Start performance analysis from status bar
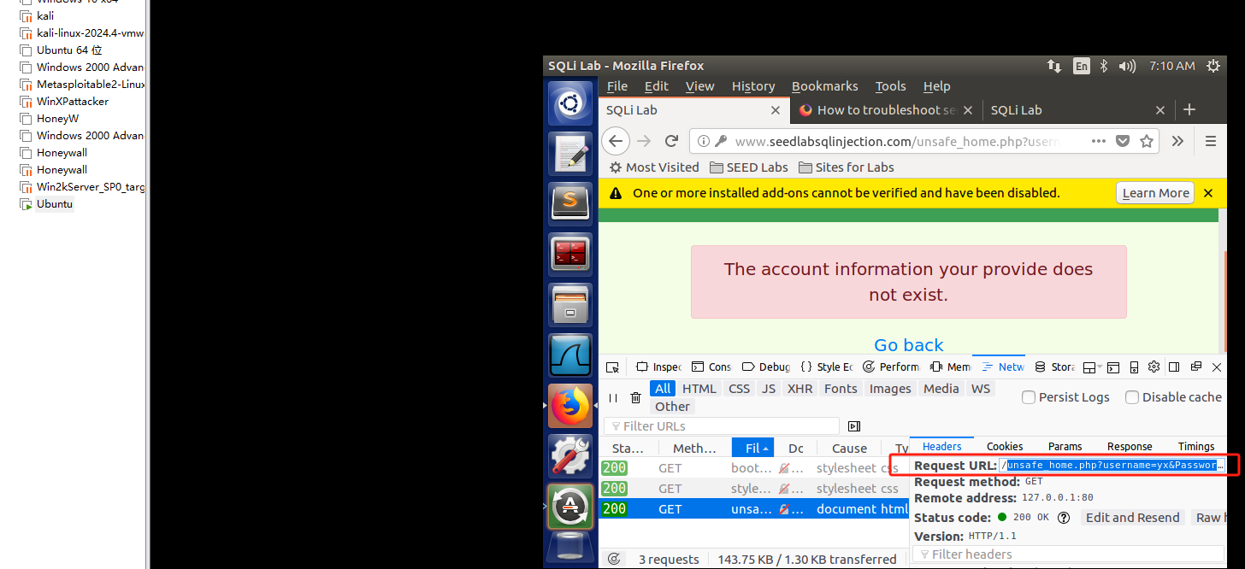 coord(613,559)
